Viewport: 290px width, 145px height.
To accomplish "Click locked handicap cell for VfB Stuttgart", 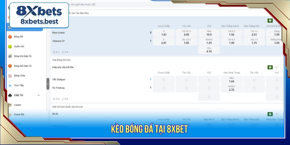I will [164, 80].
